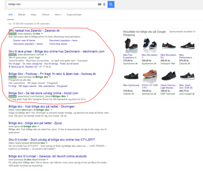Click sitelink Nyeste varer til damer
203x171 pixels.
pyautogui.click(x=24, y=41)
